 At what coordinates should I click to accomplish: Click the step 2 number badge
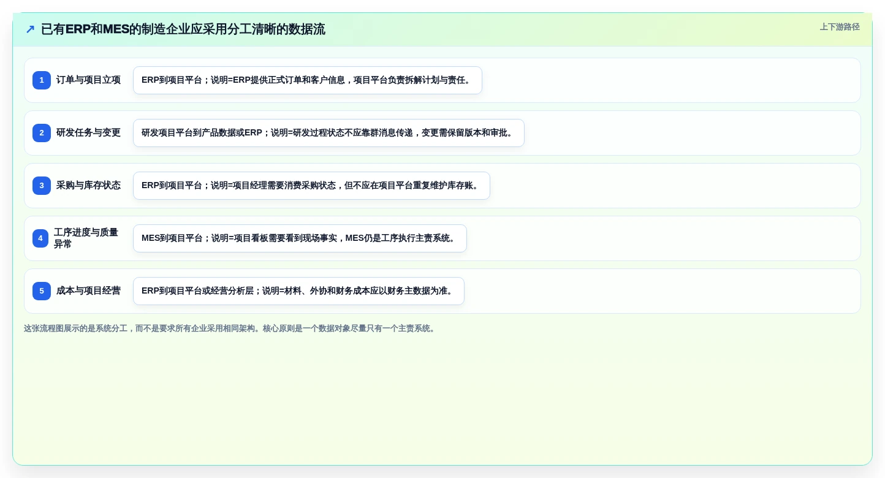(42, 133)
